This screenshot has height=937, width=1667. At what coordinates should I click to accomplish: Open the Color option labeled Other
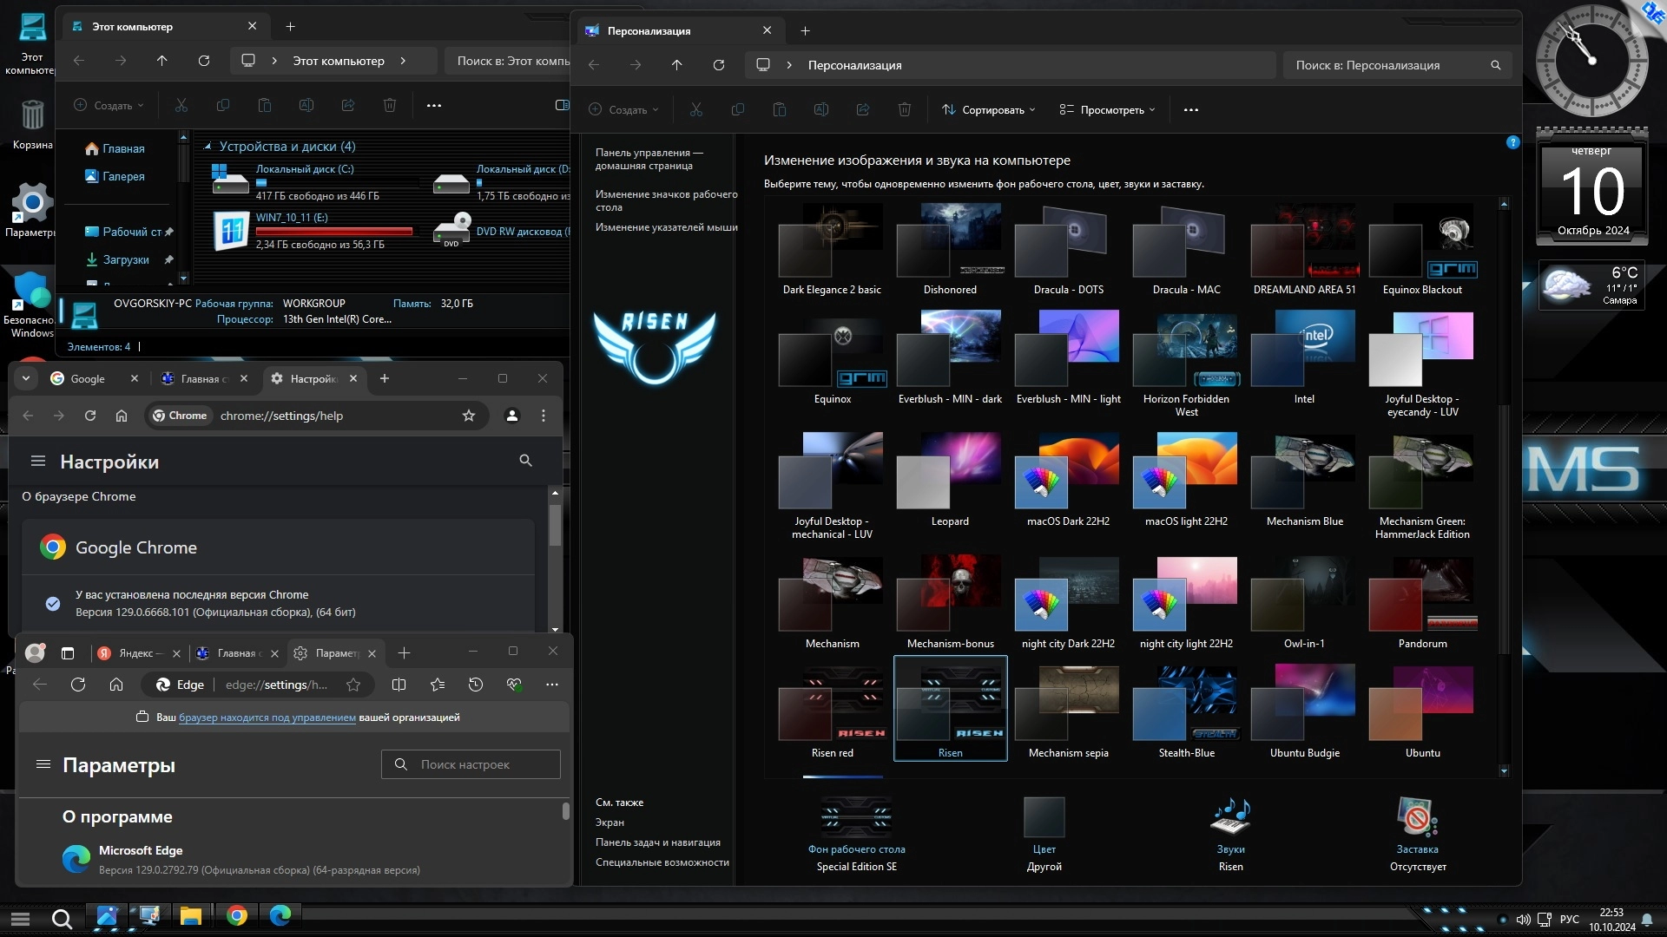1044,816
